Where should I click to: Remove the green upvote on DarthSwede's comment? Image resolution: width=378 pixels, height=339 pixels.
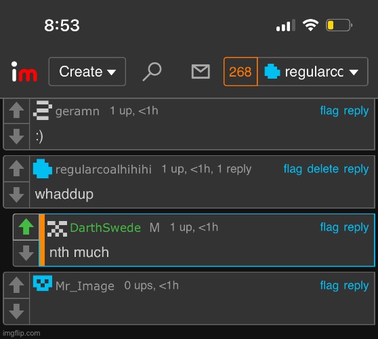26,227
